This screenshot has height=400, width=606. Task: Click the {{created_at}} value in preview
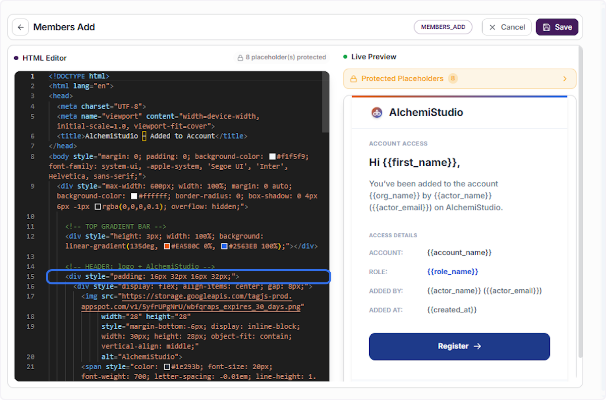tap(452, 310)
